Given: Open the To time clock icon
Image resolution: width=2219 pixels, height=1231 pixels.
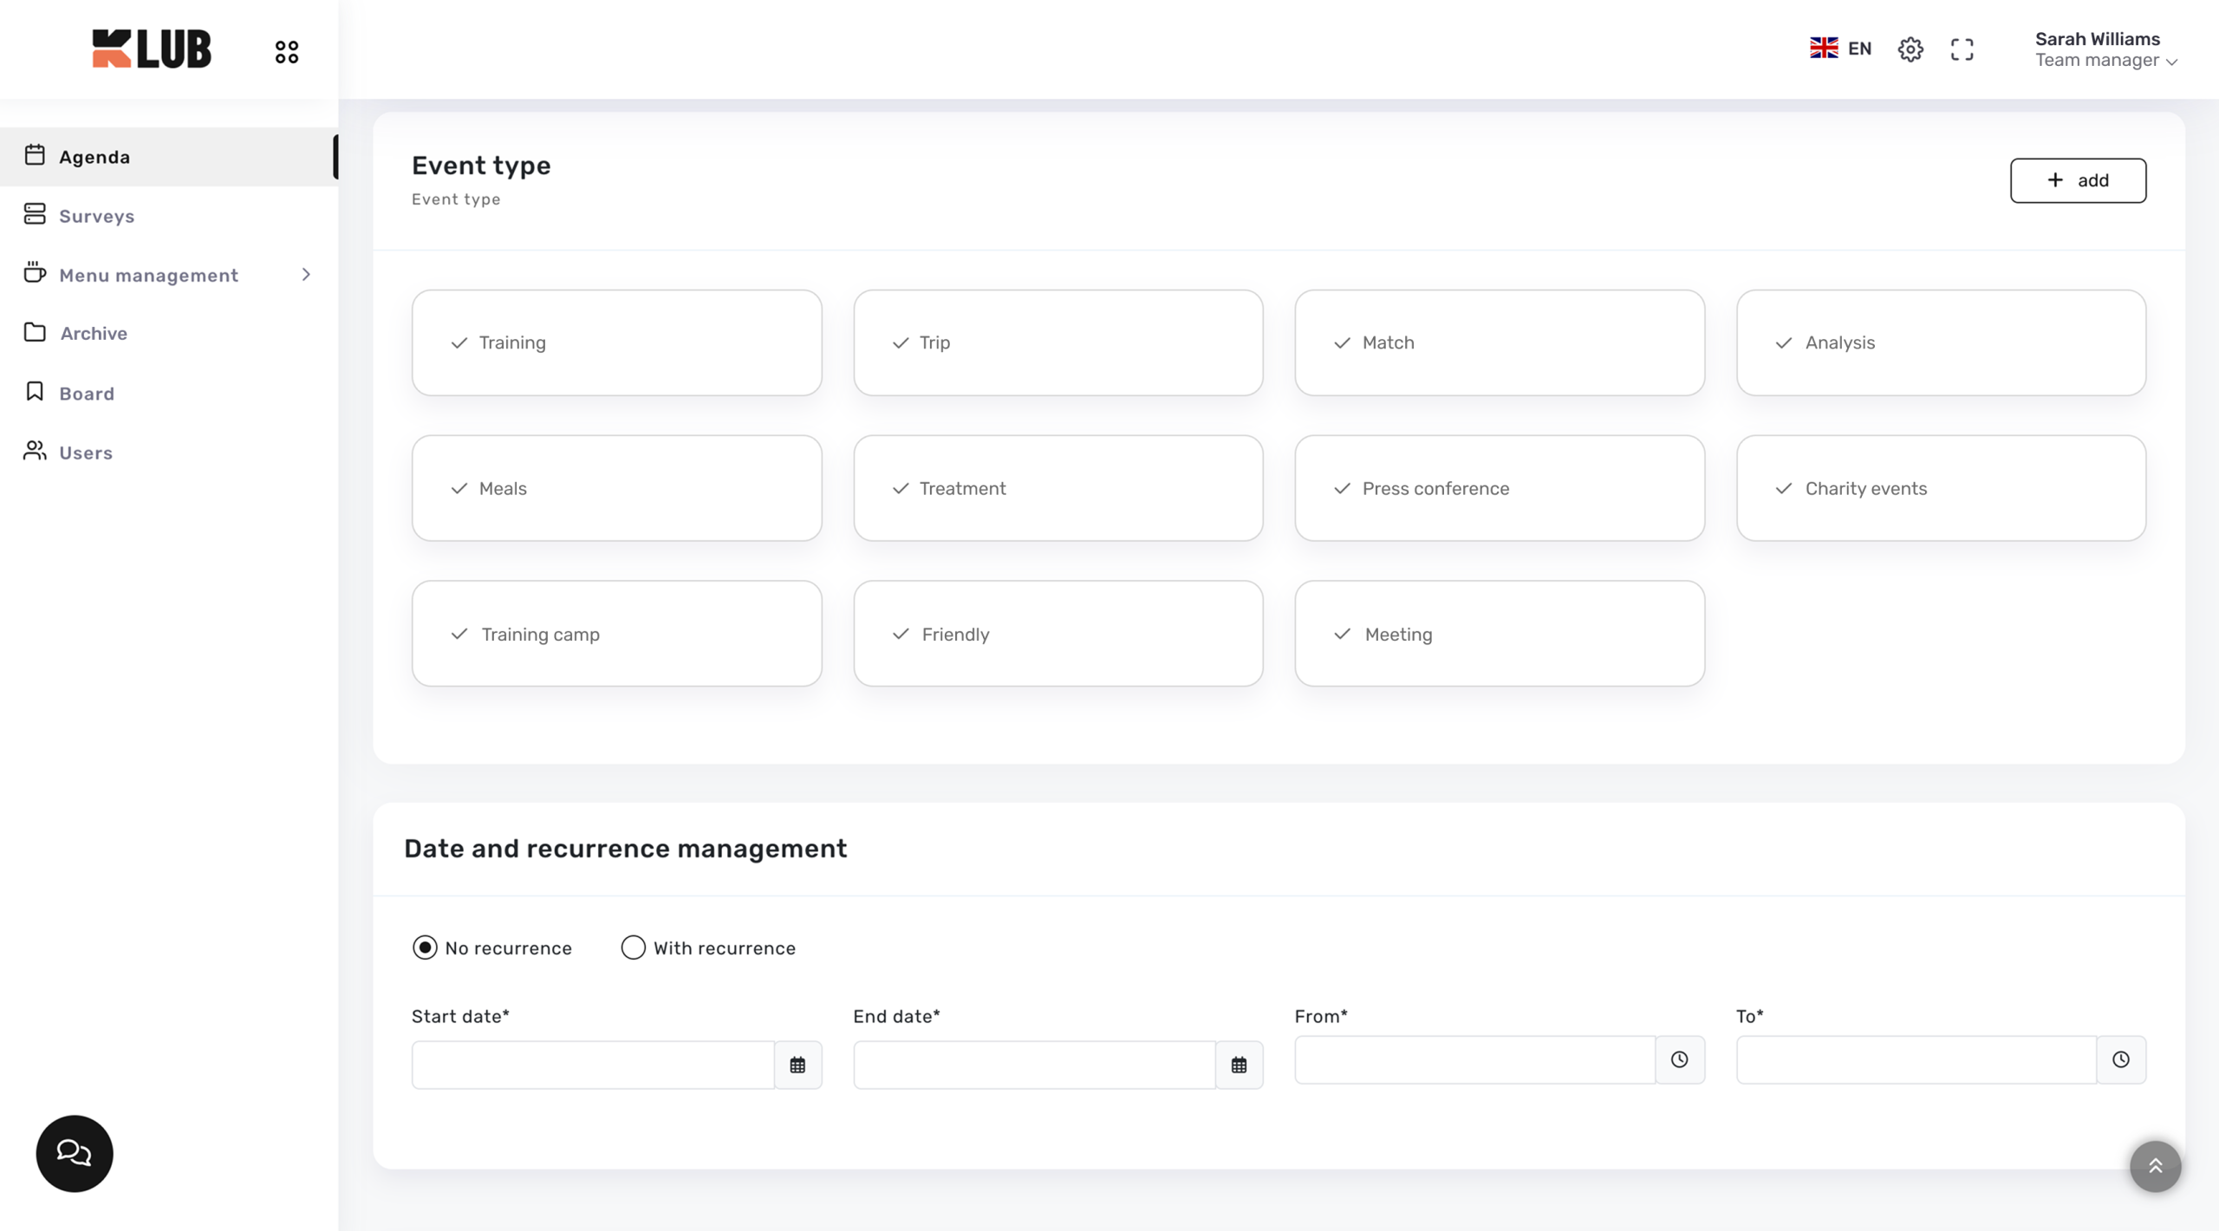Looking at the screenshot, I should pyautogui.click(x=2120, y=1059).
